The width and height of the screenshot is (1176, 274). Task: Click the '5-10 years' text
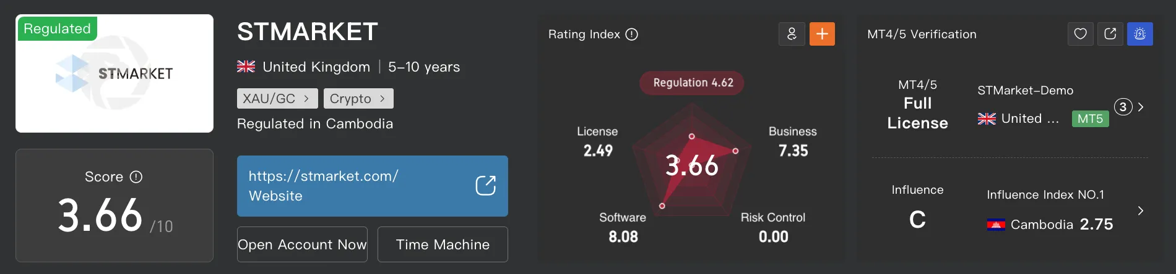pos(424,67)
